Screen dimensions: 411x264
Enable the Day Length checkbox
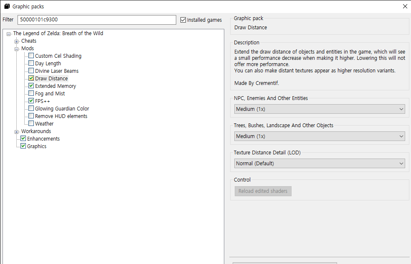[x=31, y=63]
